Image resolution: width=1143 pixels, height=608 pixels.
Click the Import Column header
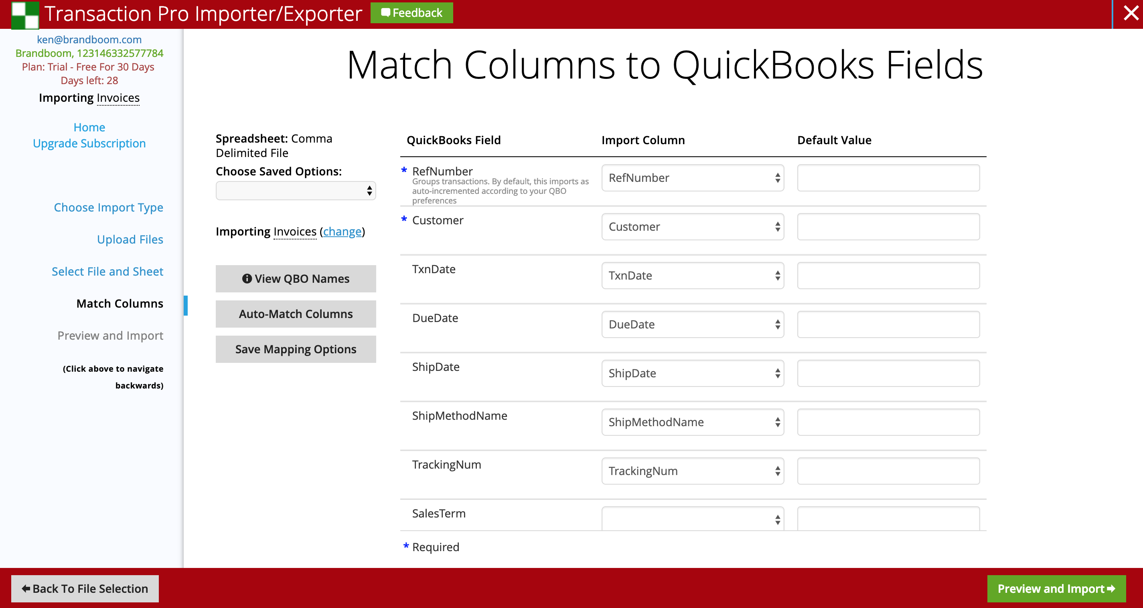(x=643, y=140)
